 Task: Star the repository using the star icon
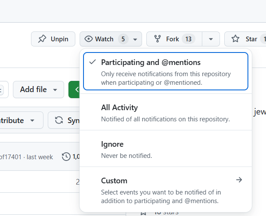click(x=235, y=39)
